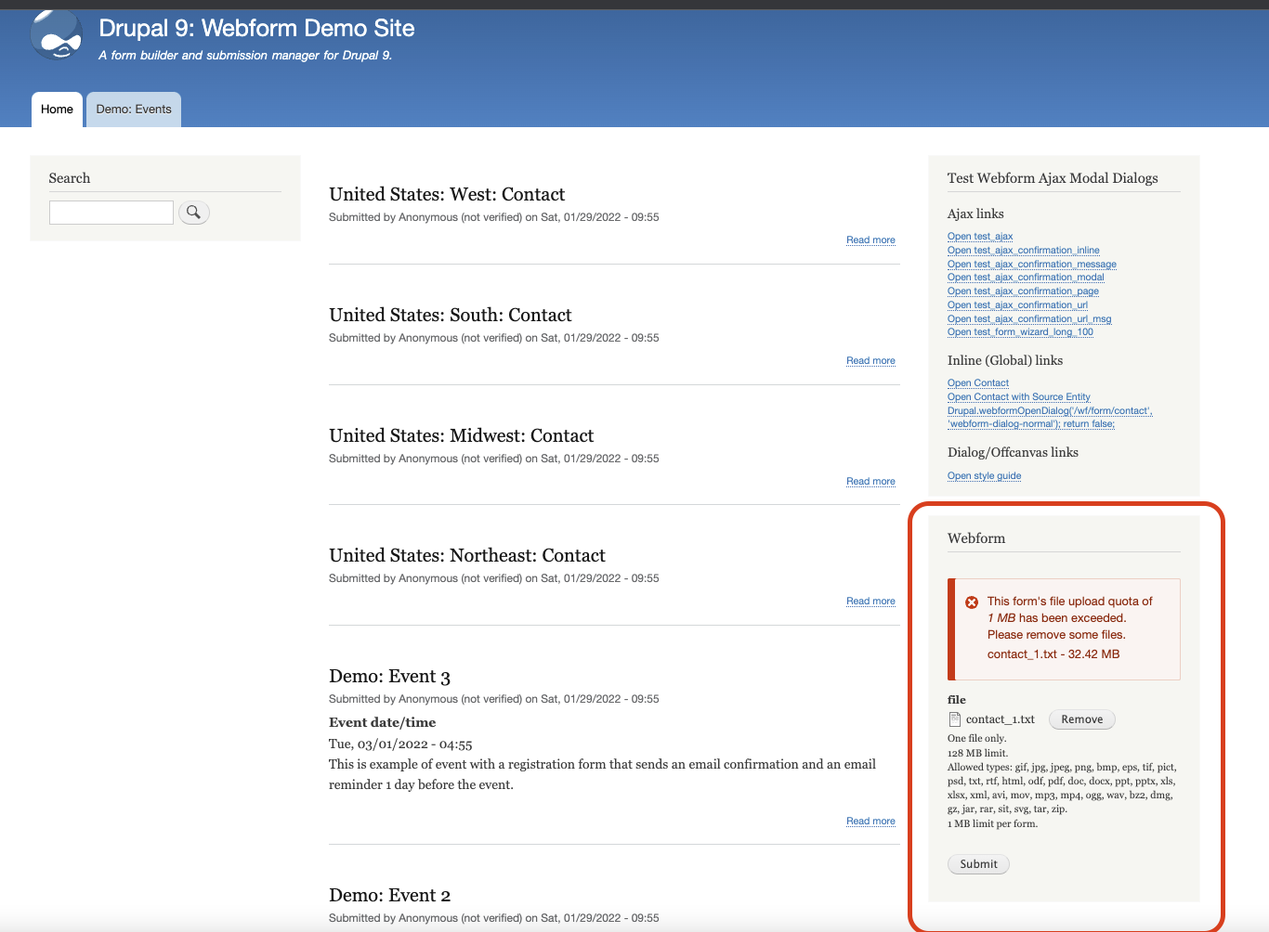The image size is (1269, 932).
Task: Click Open test_ajax_confirmation_message link
Action: click(1032, 265)
